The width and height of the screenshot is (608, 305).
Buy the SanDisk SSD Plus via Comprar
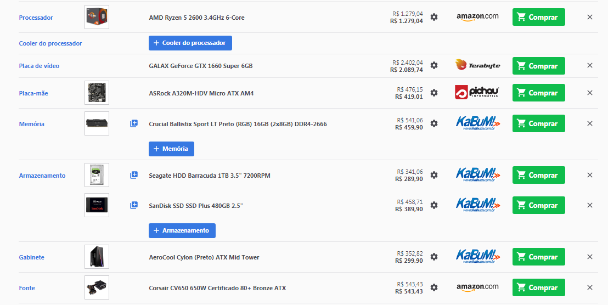click(x=539, y=205)
